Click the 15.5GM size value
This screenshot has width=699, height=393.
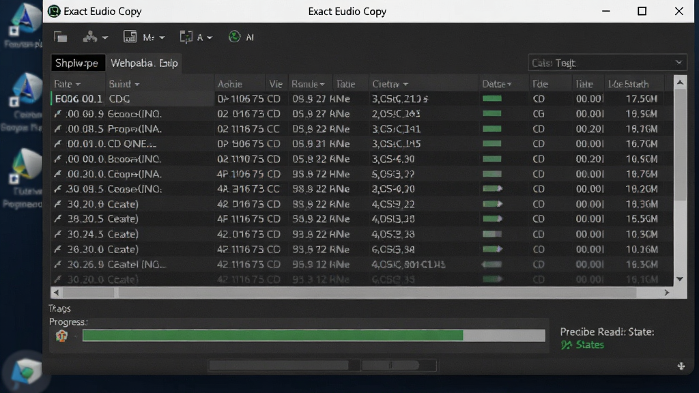point(642,219)
